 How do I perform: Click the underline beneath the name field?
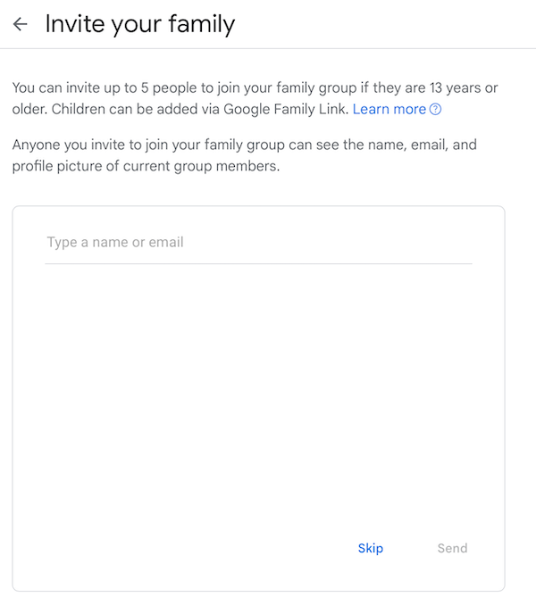click(257, 263)
